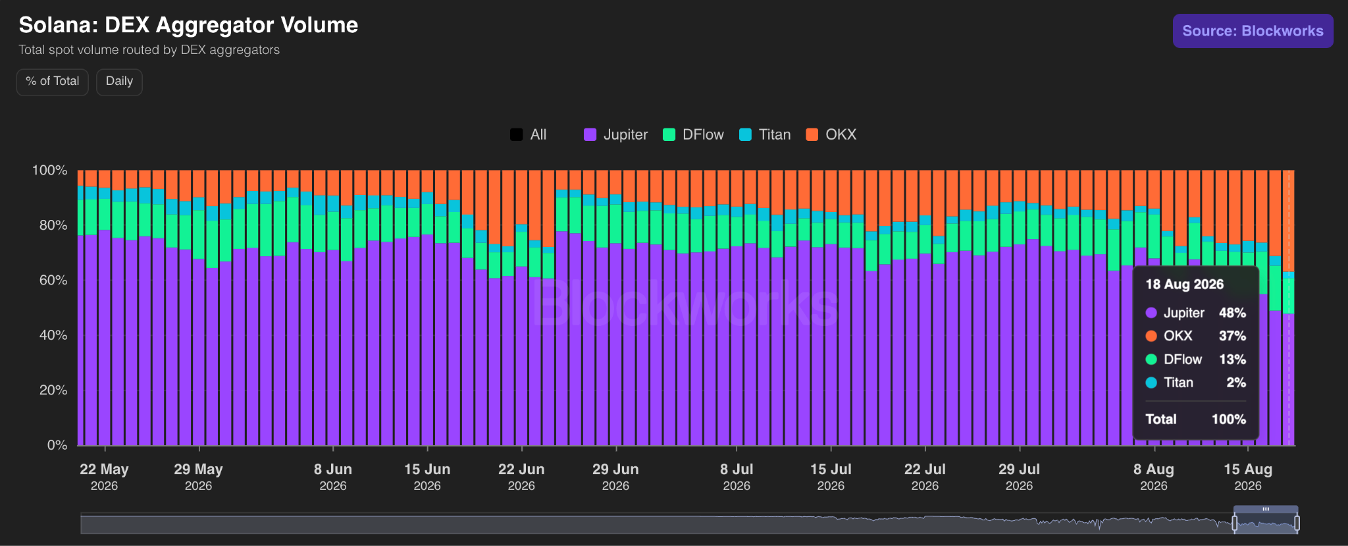Click the 8 Jul 2026 axis label

pyautogui.click(x=737, y=477)
